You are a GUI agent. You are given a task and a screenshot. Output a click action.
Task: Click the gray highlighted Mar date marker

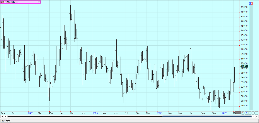pos(238,113)
